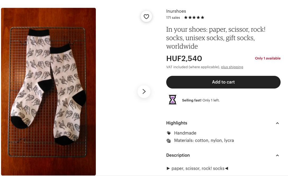The image size is (288, 176).
Task: Click the Materials: cotton, nylon, lycra text
Action: pyautogui.click(x=204, y=141)
